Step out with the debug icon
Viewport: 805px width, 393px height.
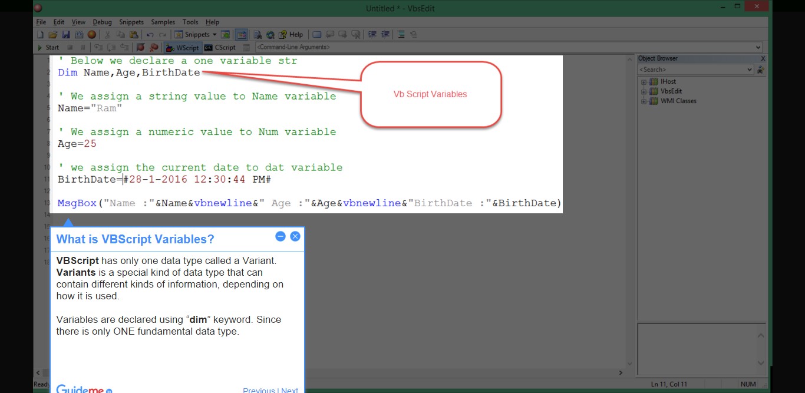[x=124, y=48]
